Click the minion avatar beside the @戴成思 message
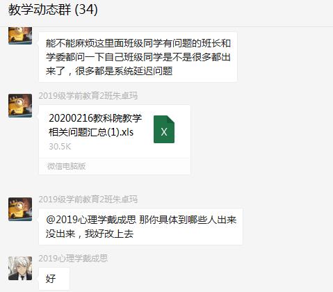This screenshot has width=333, height=292. 20,209
